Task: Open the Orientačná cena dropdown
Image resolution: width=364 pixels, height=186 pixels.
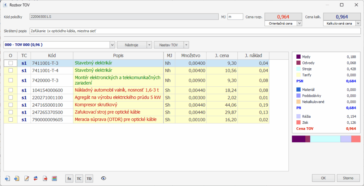Action: (x=299, y=23)
